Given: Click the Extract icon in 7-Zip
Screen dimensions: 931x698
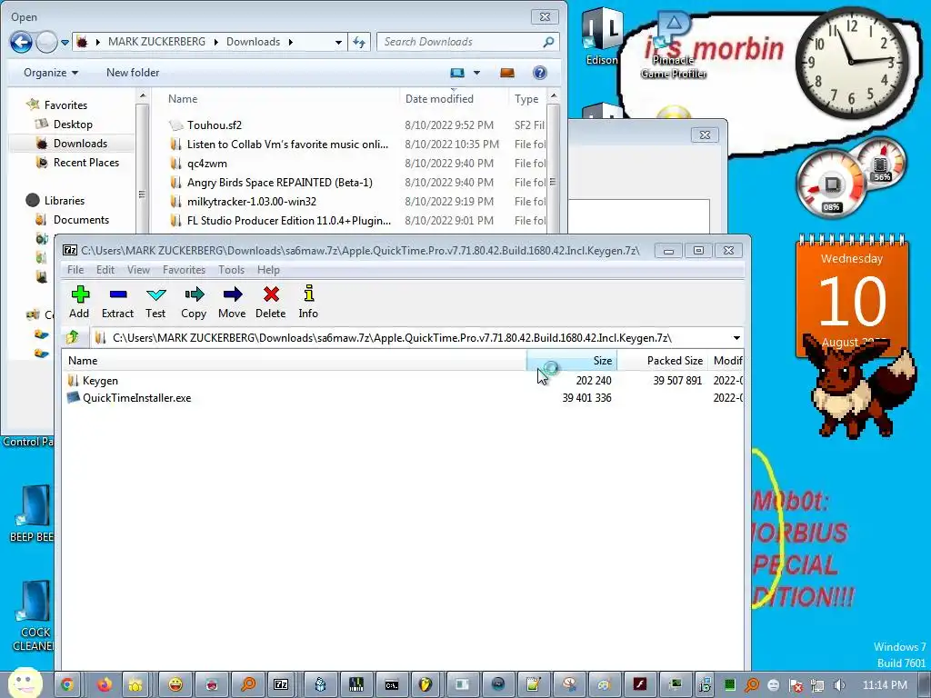Looking at the screenshot, I should click(x=117, y=302).
